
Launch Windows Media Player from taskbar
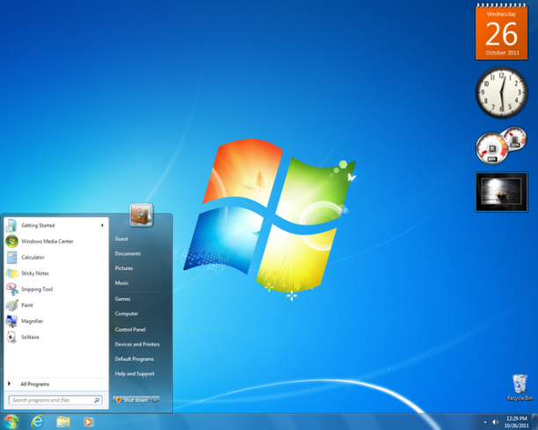[x=88, y=422]
